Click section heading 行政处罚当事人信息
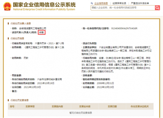Viewport: 163px width, 118px height. click(x=21, y=23)
